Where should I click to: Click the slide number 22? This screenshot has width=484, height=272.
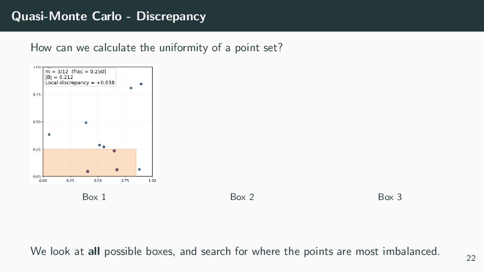(471, 258)
